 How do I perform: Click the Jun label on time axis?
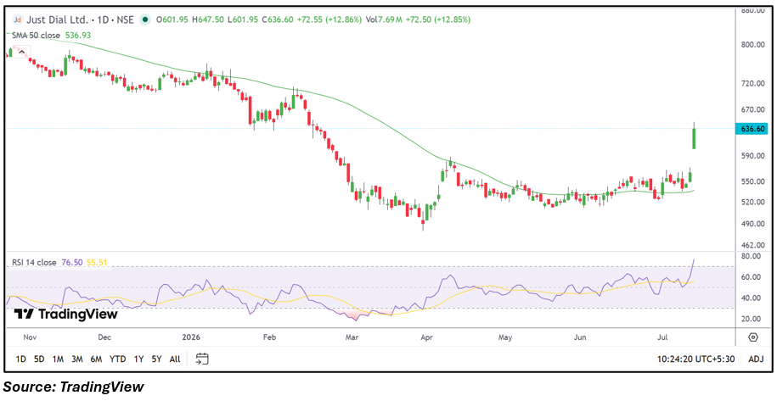(580, 337)
